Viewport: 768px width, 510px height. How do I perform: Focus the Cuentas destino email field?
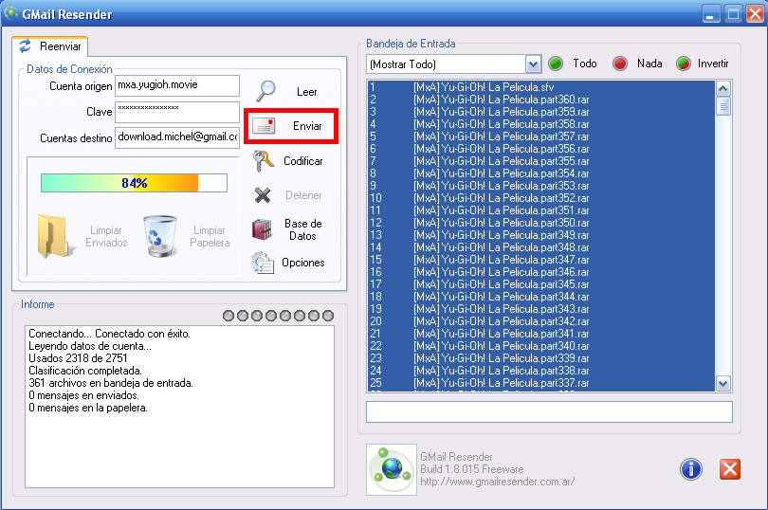click(176, 137)
